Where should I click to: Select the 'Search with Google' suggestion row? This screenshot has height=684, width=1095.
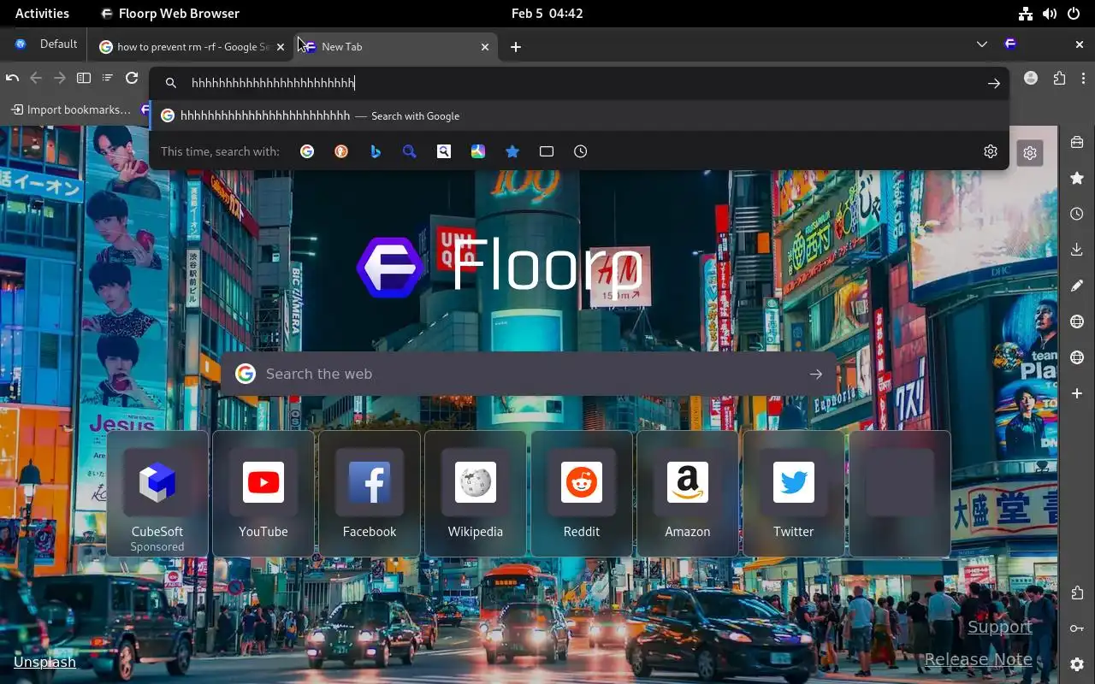(579, 116)
